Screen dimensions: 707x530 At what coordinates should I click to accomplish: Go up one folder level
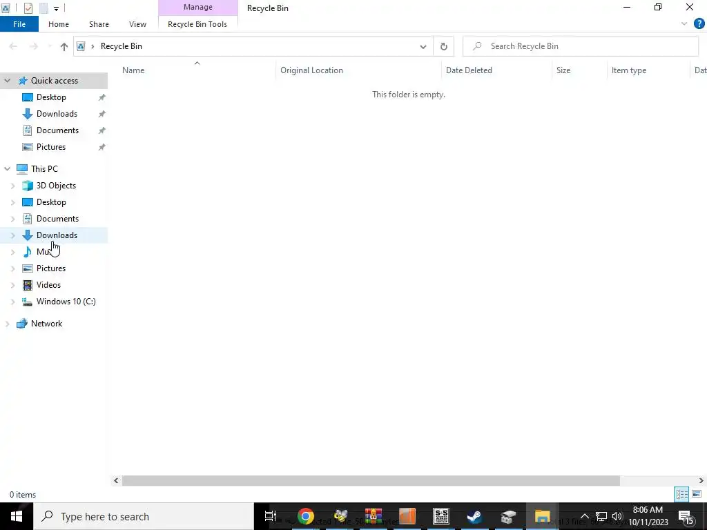click(64, 46)
